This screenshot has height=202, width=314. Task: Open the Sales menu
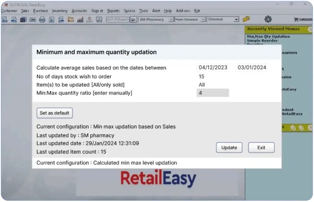25,11
